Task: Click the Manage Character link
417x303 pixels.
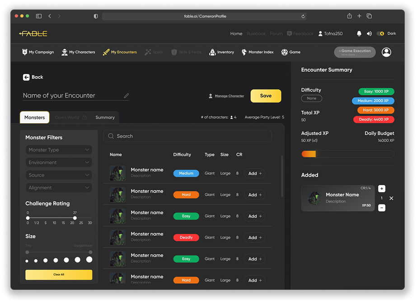Action: [229, 96]
